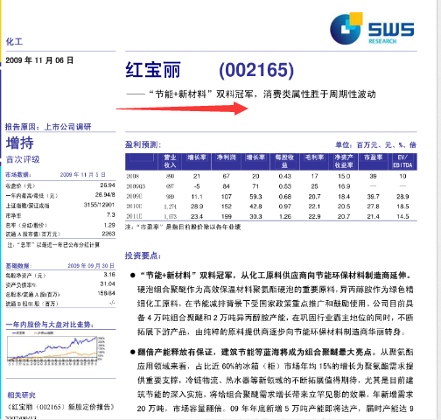
Task: Click the 市场数据 section label
Action: click(18, 175)
